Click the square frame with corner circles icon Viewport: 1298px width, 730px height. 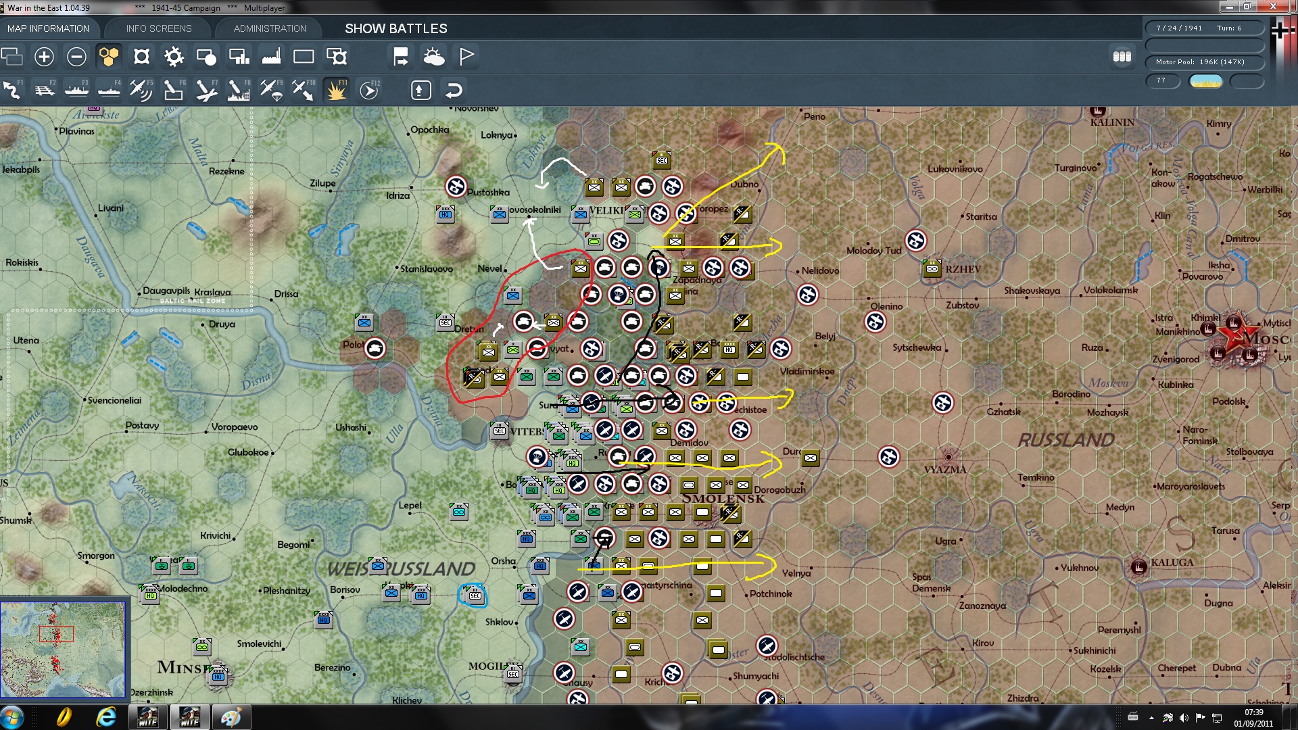[141, 57]
